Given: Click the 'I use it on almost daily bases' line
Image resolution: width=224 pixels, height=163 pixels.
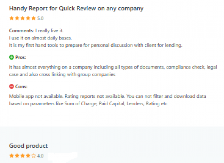Looking at the screenshot, I should click(x=40, y=38).
